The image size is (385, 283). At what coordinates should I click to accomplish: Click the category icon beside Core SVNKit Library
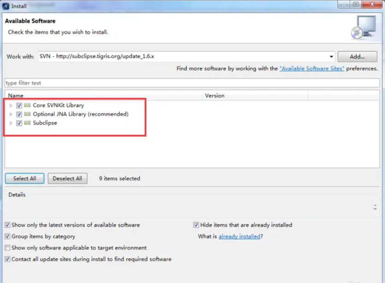pyautogui.click(x=27, y=105)
